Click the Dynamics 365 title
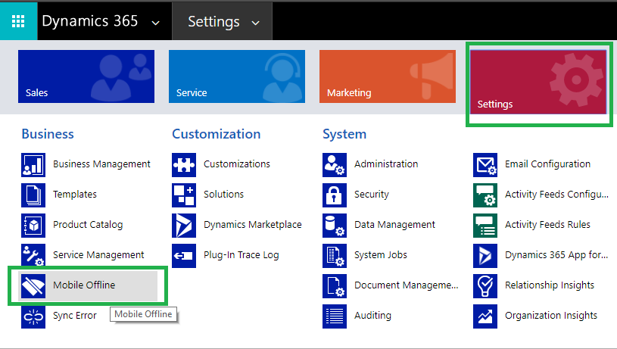 (90, 21)
